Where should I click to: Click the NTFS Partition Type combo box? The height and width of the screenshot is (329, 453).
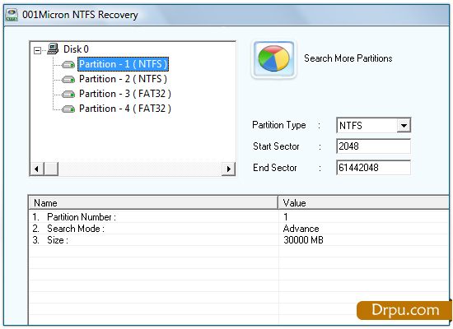pos(374,126)
